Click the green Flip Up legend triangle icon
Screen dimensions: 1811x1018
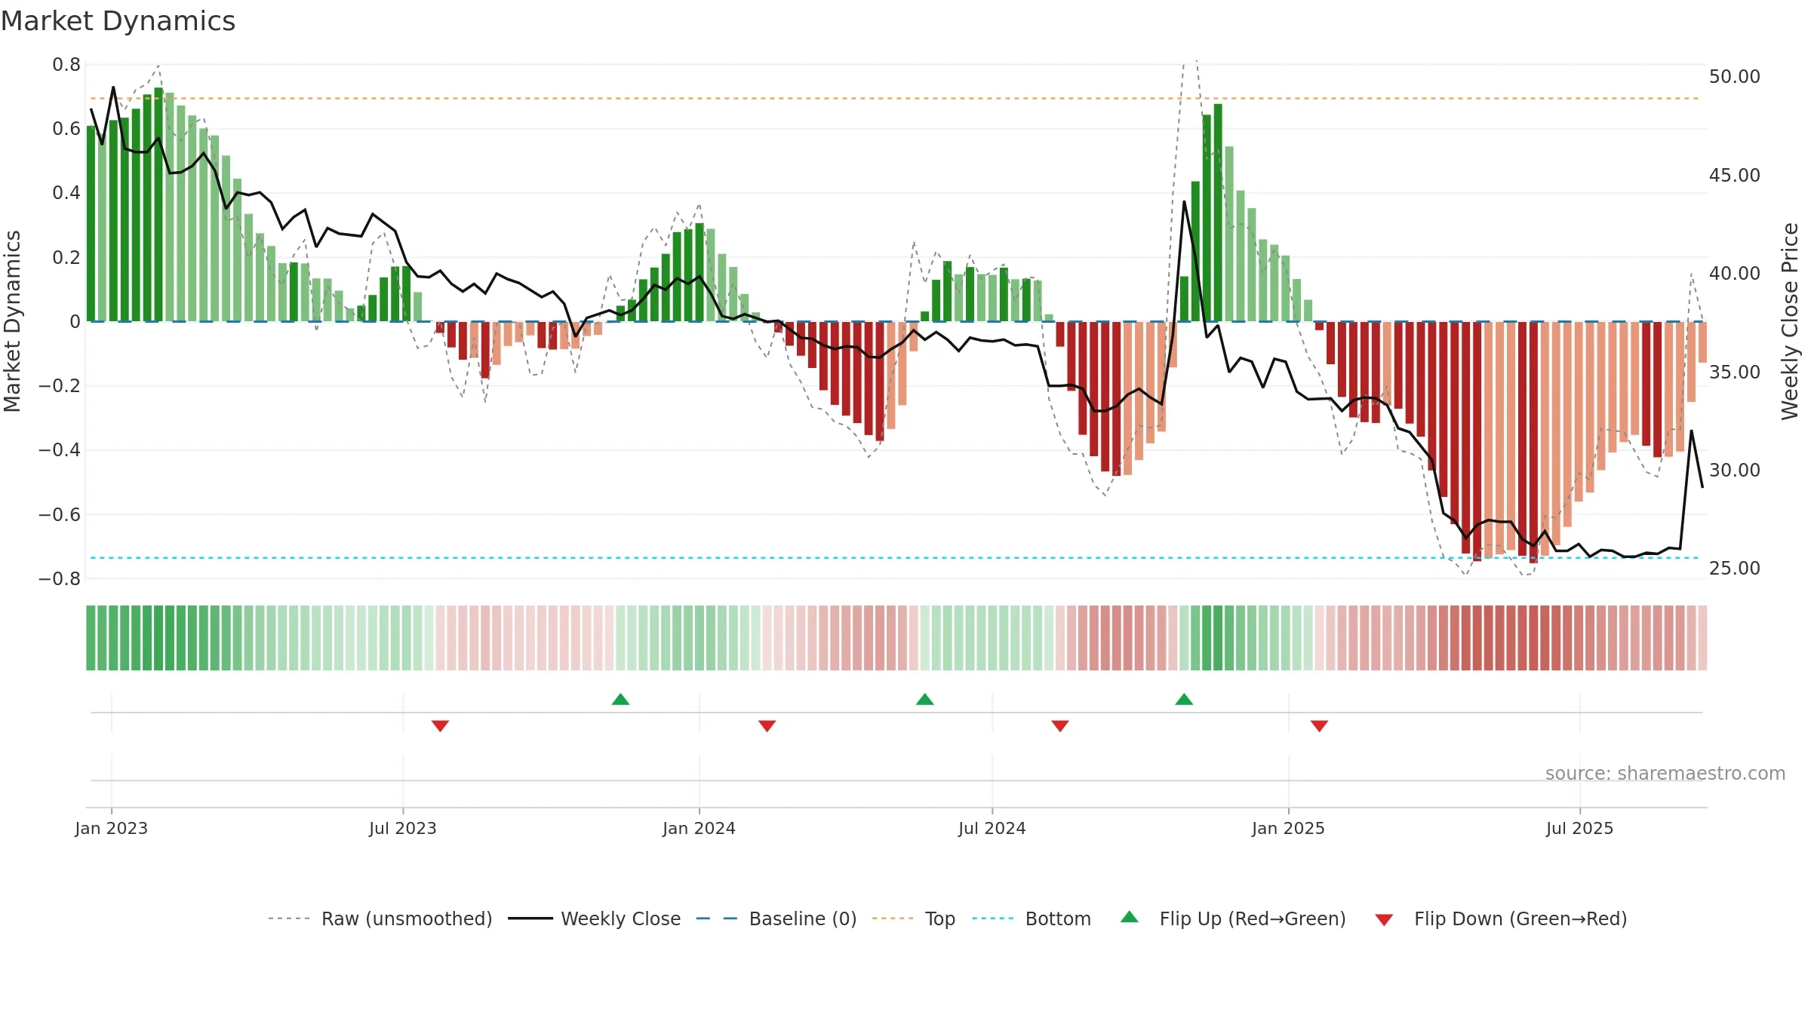[x=1130, y=917]
